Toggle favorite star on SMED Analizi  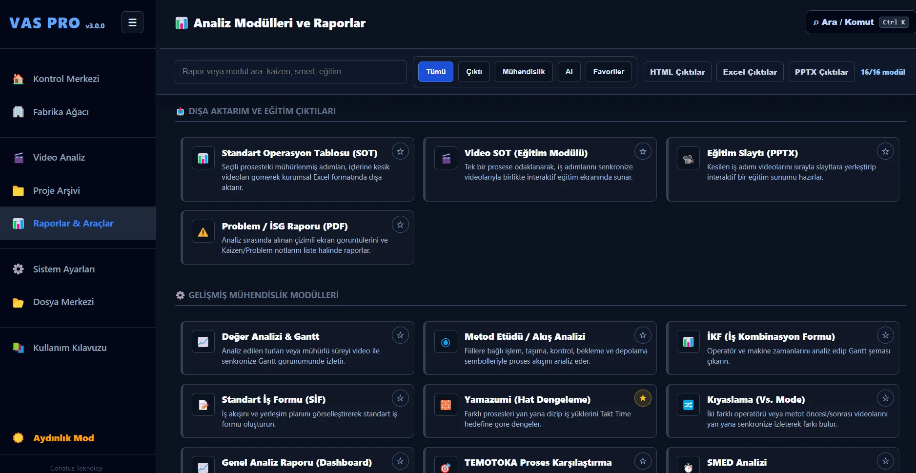pos(885,461)
